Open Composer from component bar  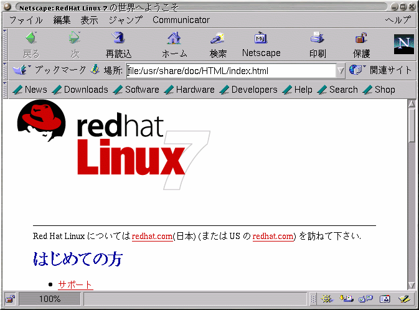tap(404, 299)
